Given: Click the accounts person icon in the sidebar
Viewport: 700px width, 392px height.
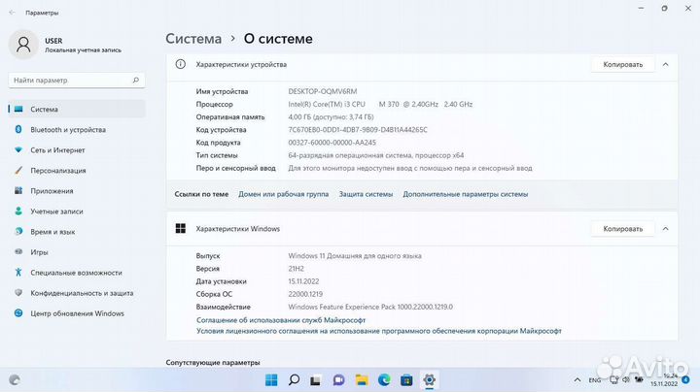Looking at the screenshot, I should click(18, 212).
